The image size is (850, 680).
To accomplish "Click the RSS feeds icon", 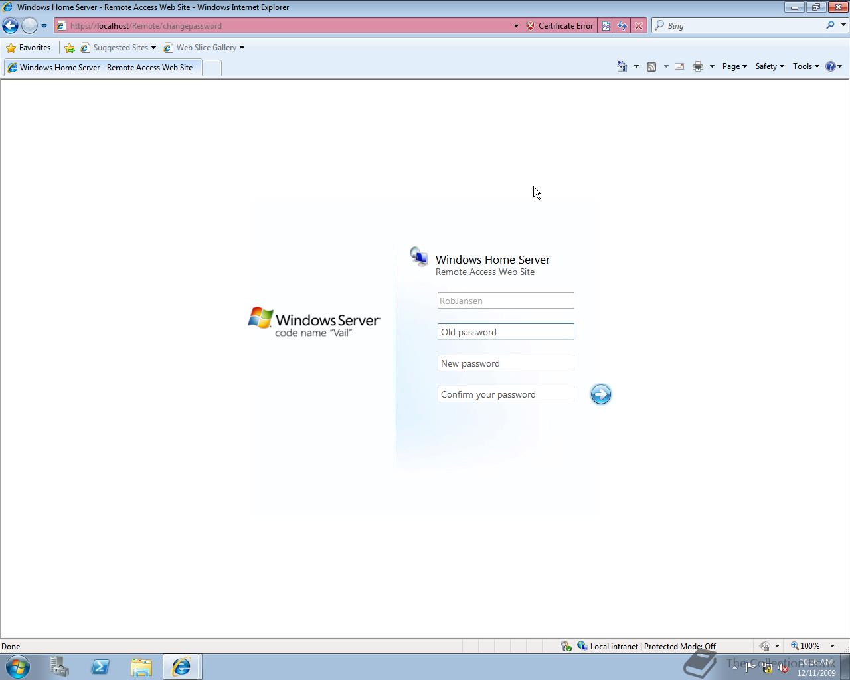I will point(651,66).
